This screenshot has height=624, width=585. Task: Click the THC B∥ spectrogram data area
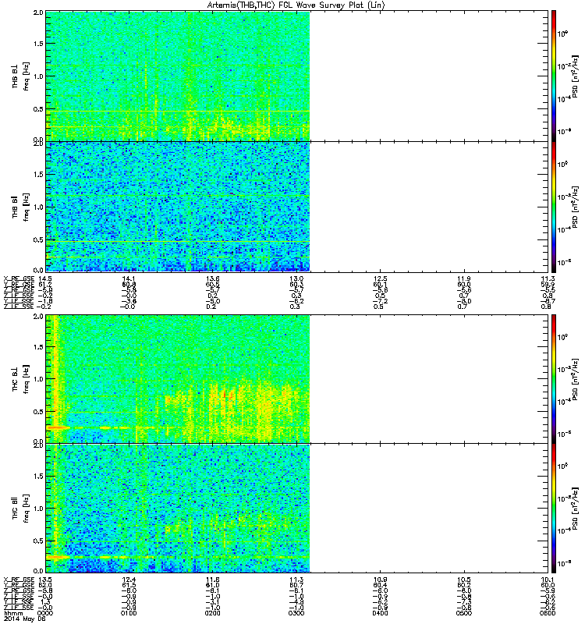pyautogui.click(x=178, y=509)
